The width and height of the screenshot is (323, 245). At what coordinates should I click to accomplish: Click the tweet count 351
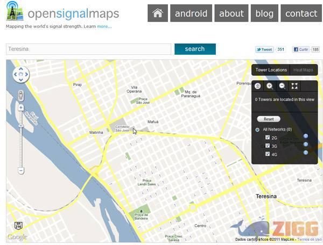click(280, 49)
